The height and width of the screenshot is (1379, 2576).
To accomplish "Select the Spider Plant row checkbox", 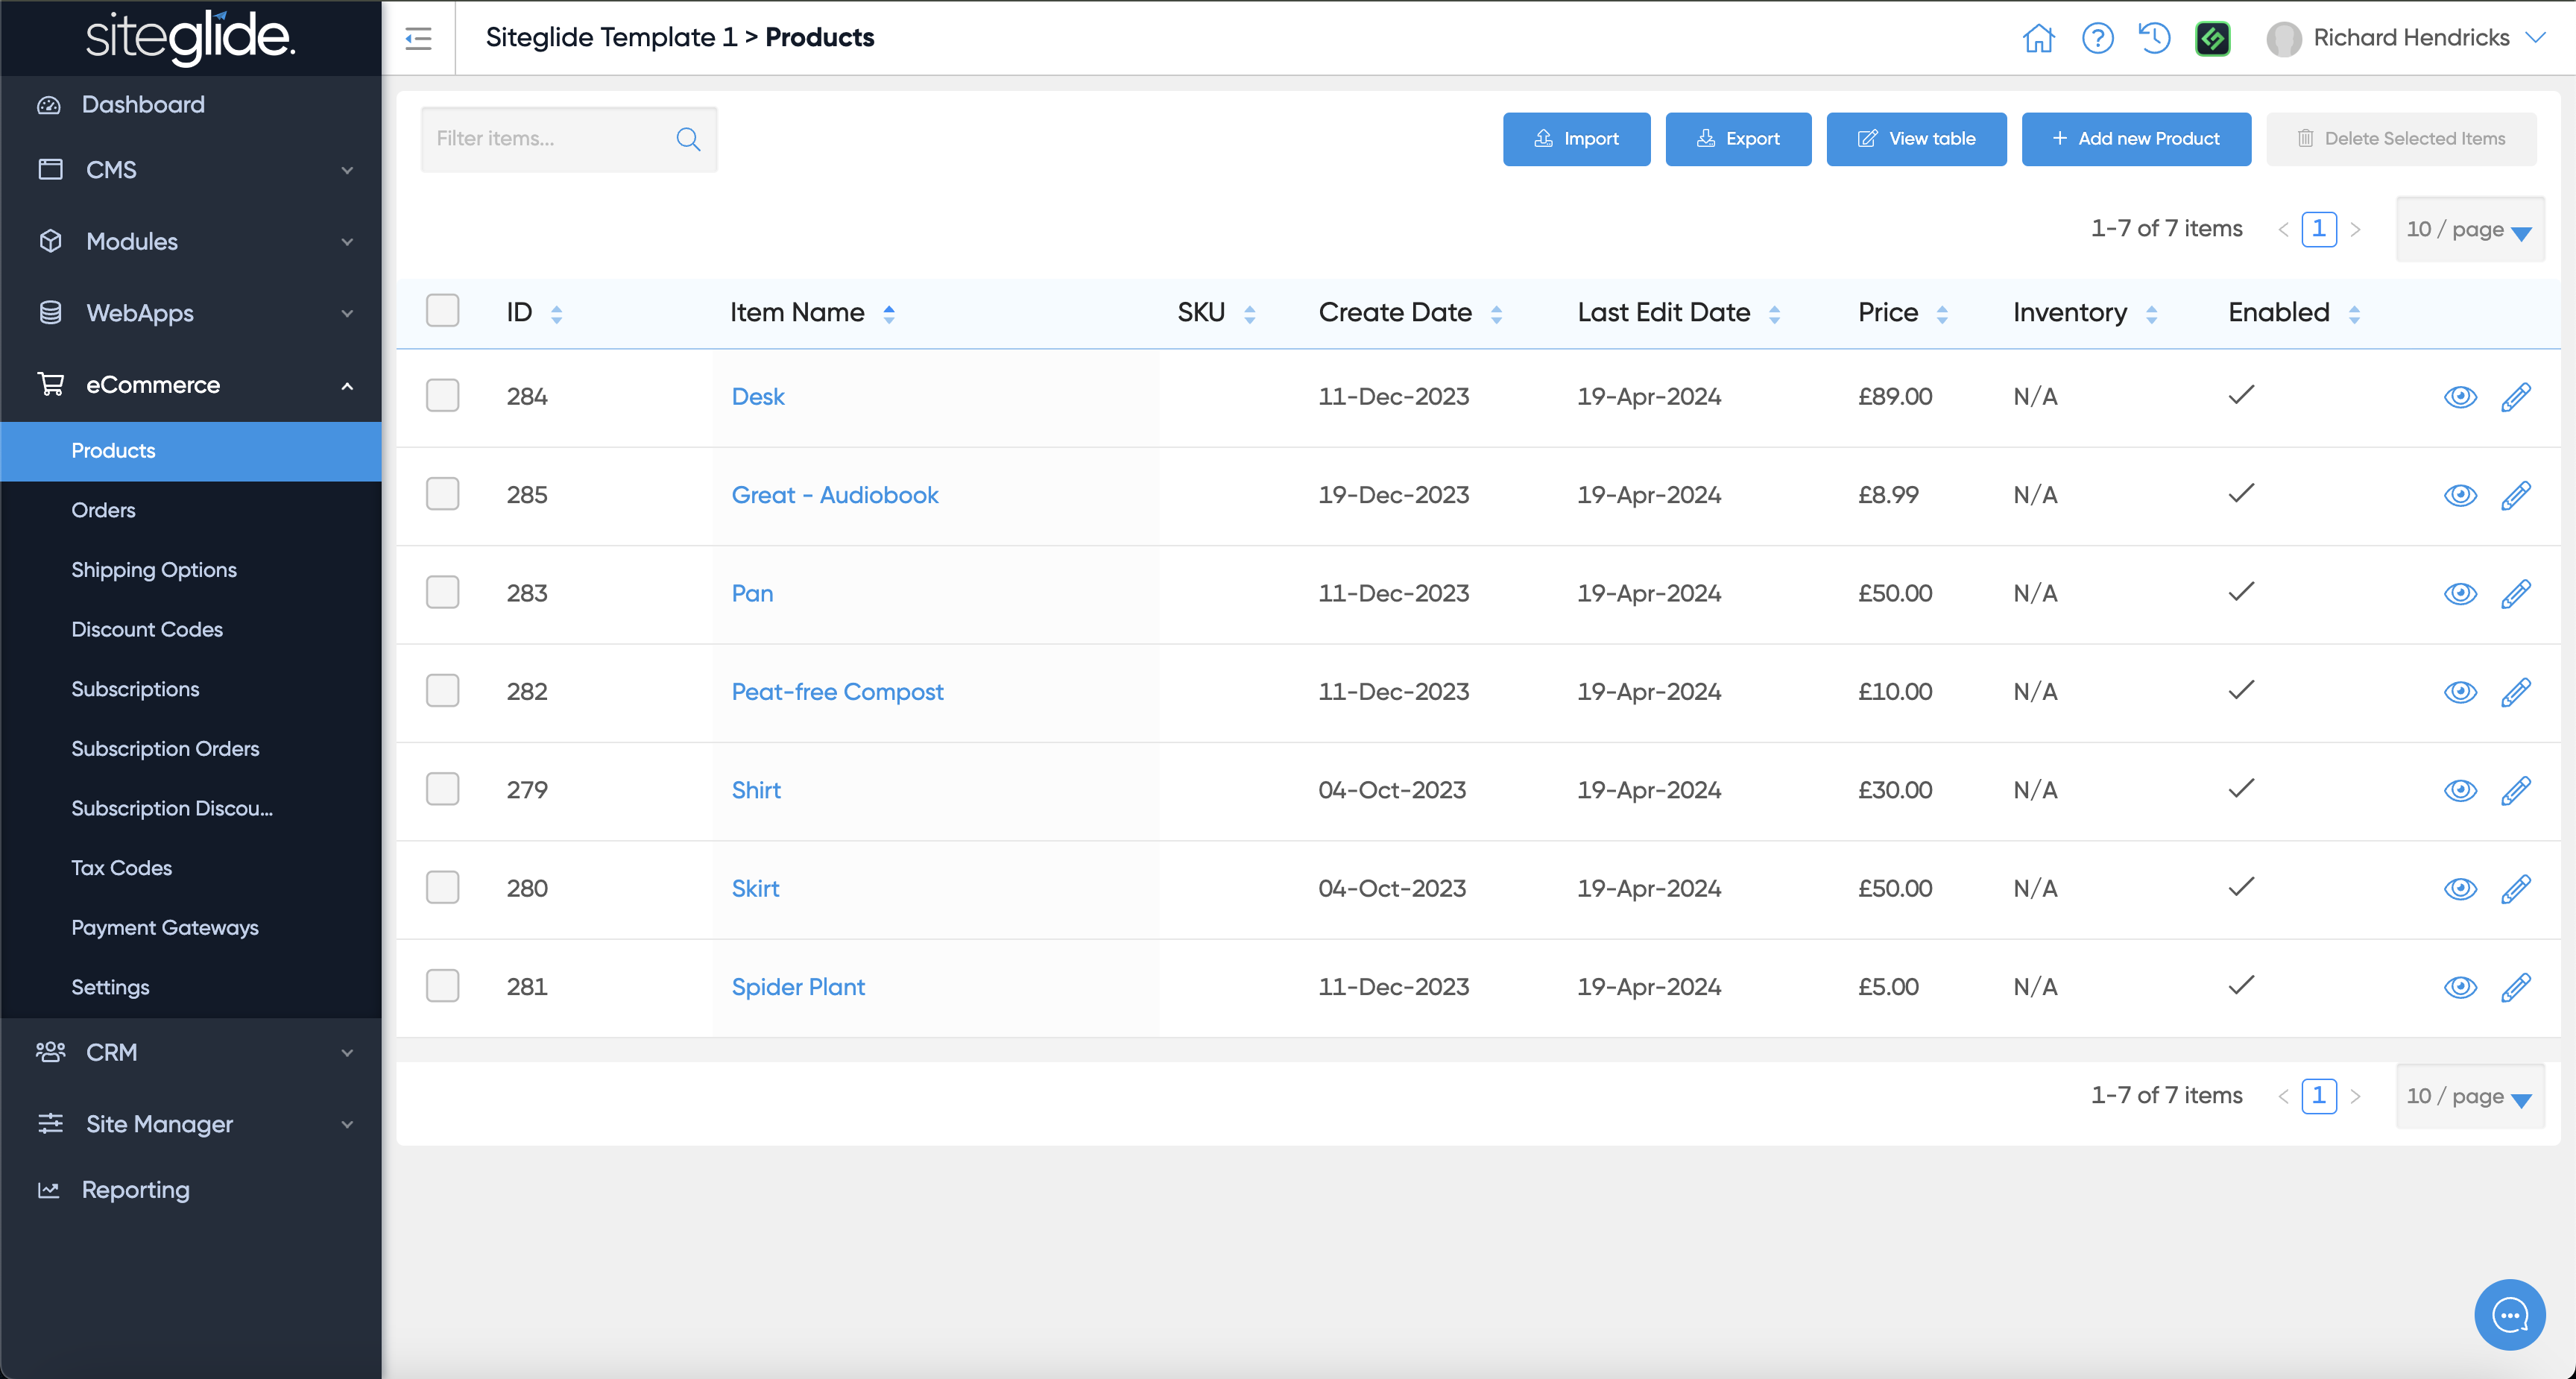I will (442, 986).
